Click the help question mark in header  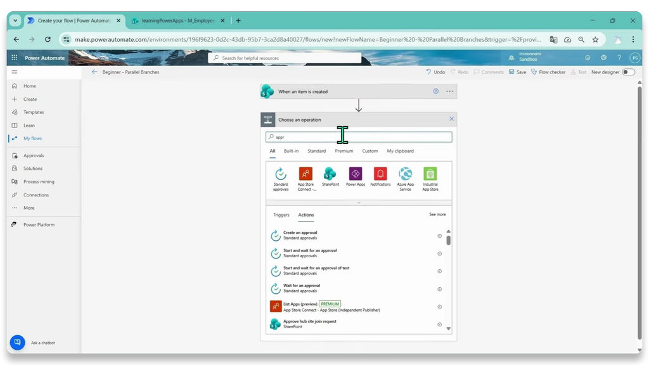pos(619,58)
